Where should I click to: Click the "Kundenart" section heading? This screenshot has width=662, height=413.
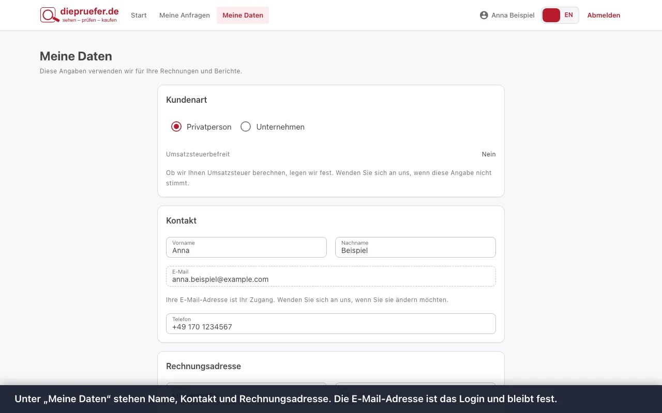(x=187, y=100)
